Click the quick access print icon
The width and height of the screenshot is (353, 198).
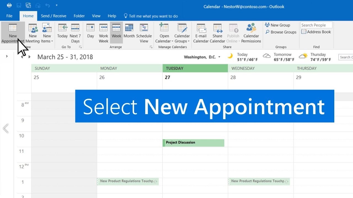click(x=9, y=5)
